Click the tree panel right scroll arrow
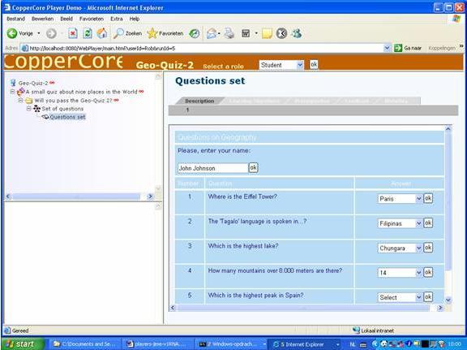The height and width of the screenshot is (350, 467). (x=150, y=197)
